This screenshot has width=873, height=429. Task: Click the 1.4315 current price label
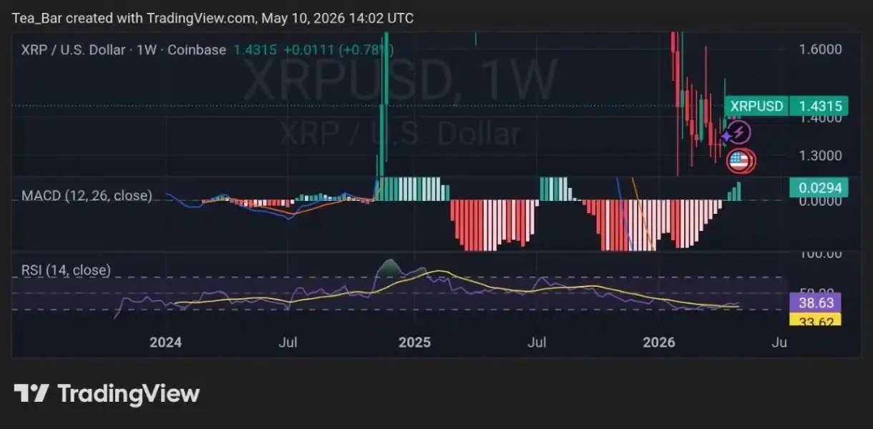[819, 107]
